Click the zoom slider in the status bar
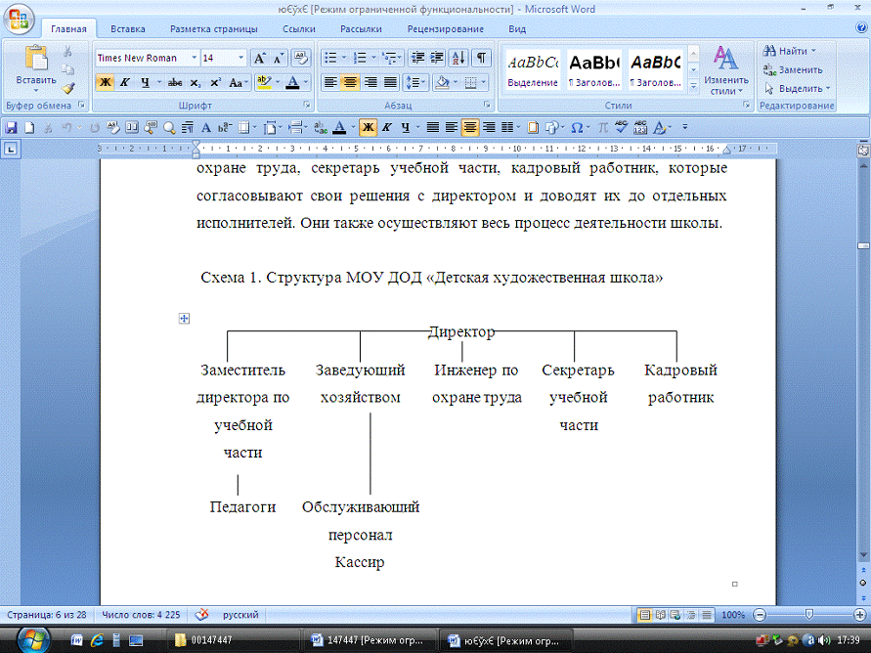The width and height of the screenshot is (871, 653). 807,615
